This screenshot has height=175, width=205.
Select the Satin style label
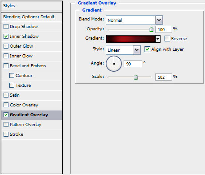(15, 95)
